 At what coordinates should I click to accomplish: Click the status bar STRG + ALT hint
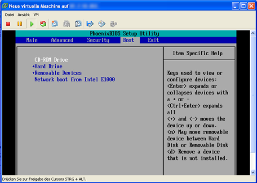(x=44, y=179)
